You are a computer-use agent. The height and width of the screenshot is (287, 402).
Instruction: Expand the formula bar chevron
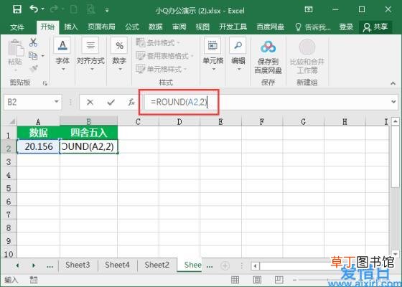click(x=393, y=102)
